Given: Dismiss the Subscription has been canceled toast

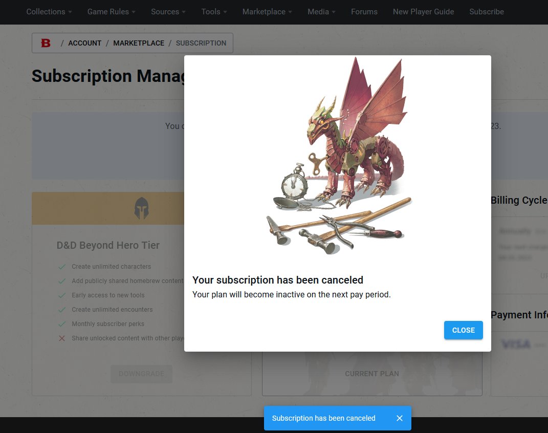Looking at the screenshot, I should coord(400,418).
